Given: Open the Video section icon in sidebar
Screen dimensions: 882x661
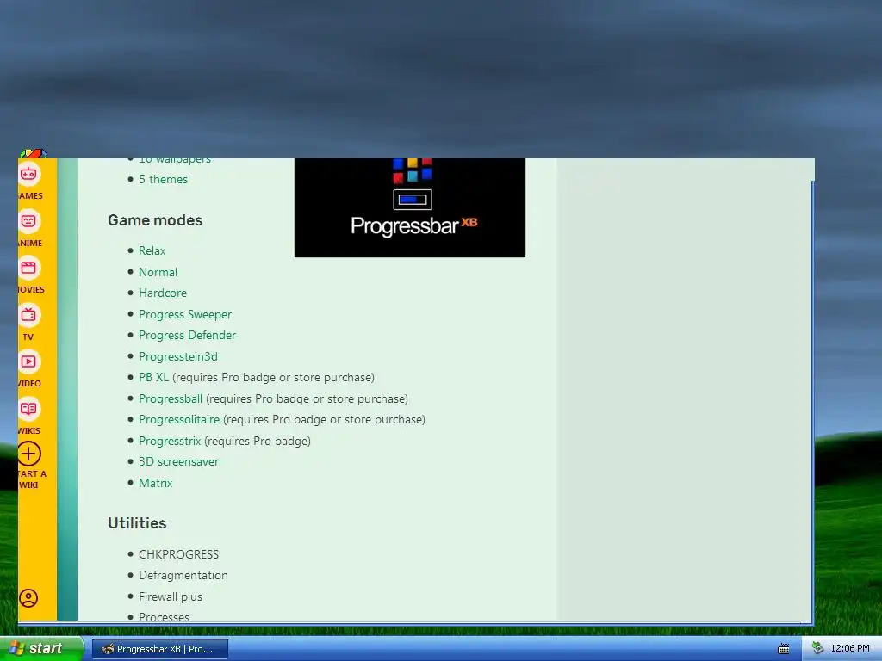Looking at the screenshot, I should (28, 361).
